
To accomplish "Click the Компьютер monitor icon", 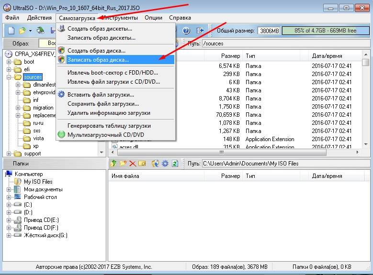I will coord(9,174).
